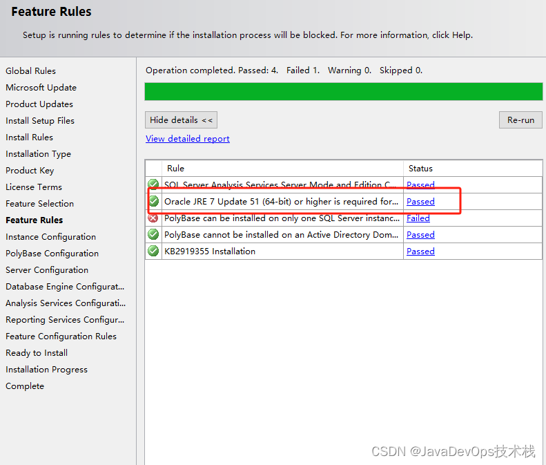Select Installation Progress step
The width and height of the screenshot is (546, 465).
[x=46, y=370]
